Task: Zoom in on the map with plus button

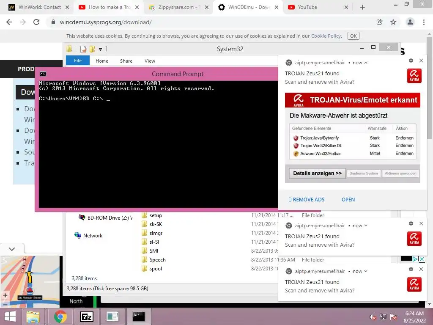Action: tap(5, 295)
